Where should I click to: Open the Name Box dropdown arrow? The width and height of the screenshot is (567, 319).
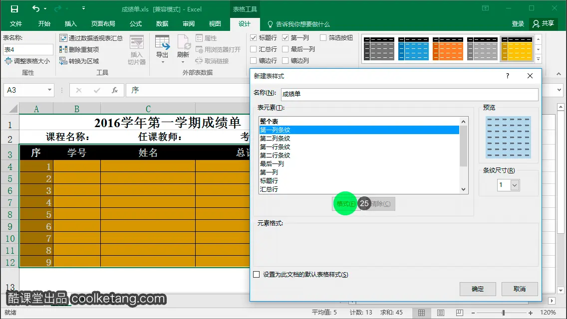(x=49, y=90)
